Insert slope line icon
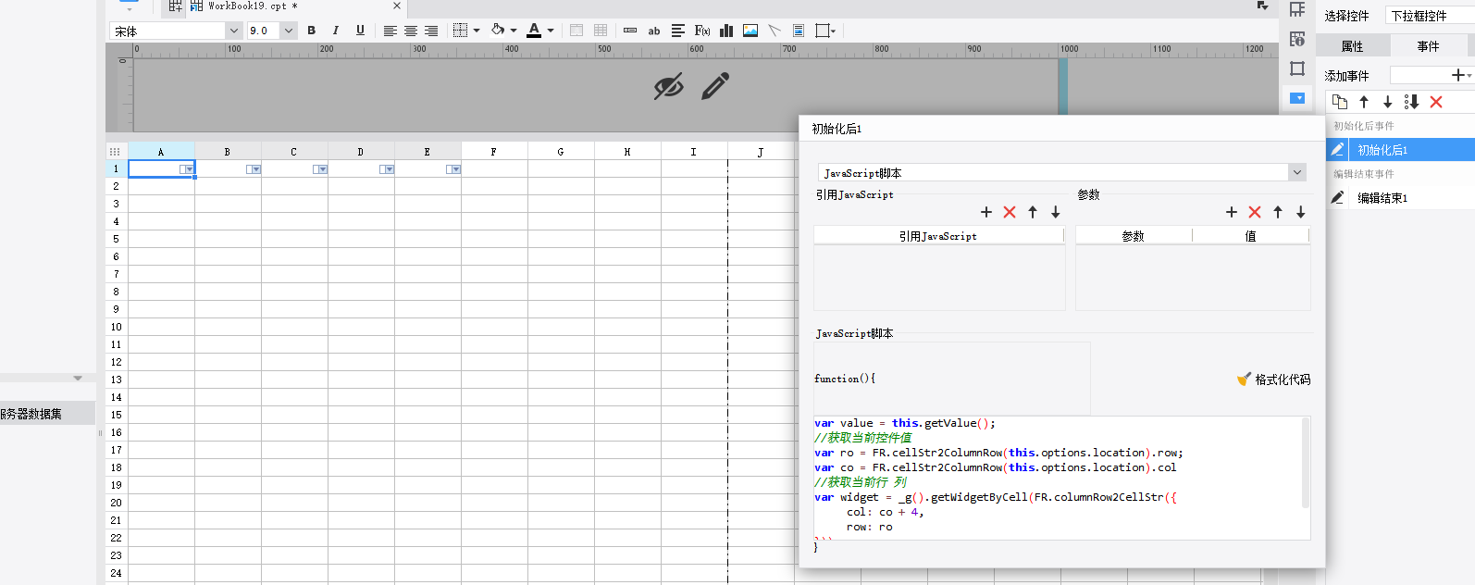The image size is (1475, 585). pyautogui.click(x=775, y=31)
